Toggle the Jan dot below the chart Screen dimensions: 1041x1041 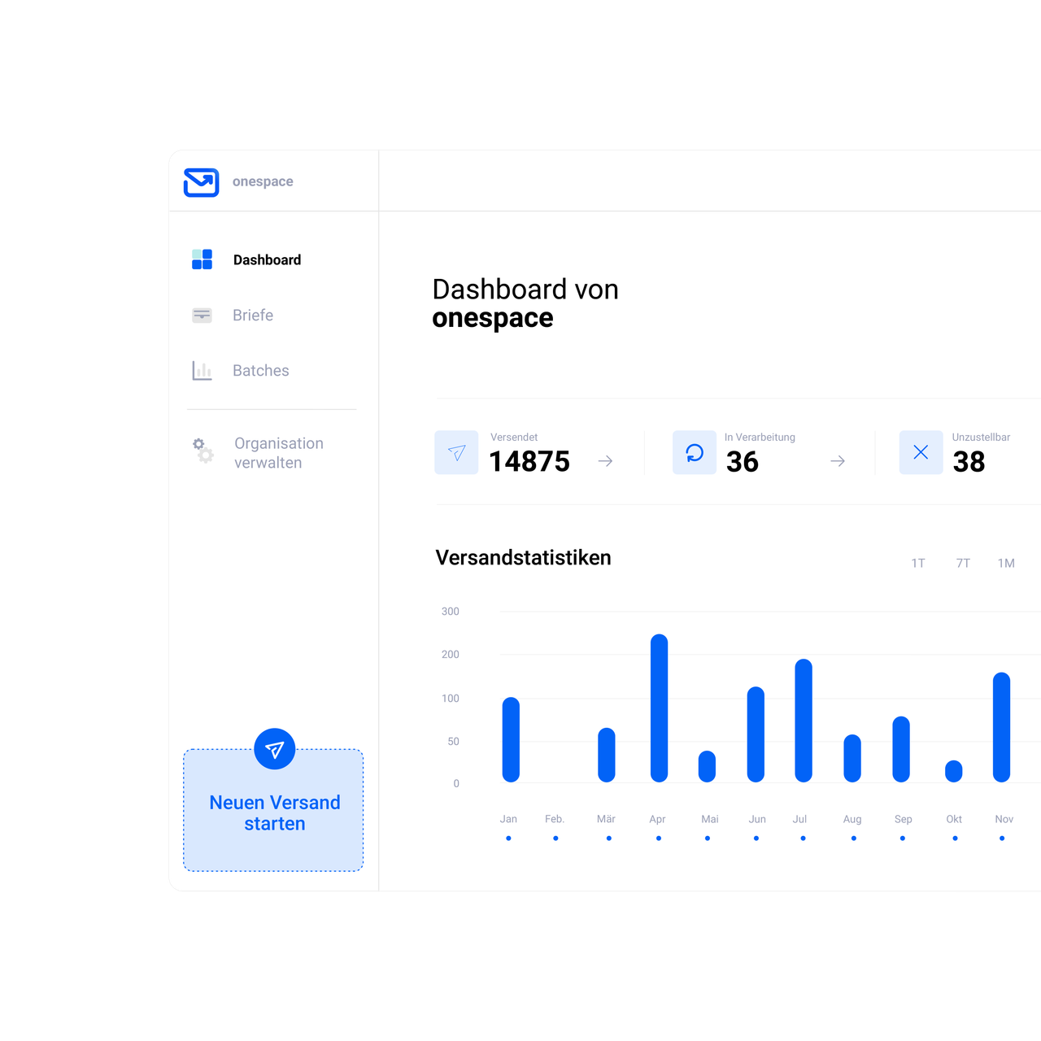click(508, 837)
